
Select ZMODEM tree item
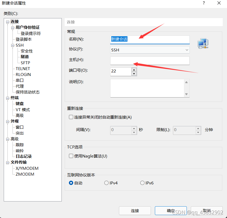click(25, 174)
